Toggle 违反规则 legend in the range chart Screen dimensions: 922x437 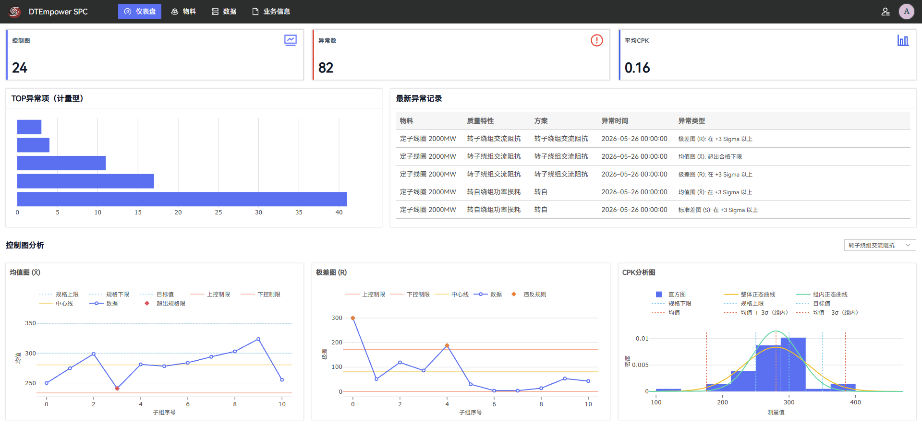click(x=529, y=294)
